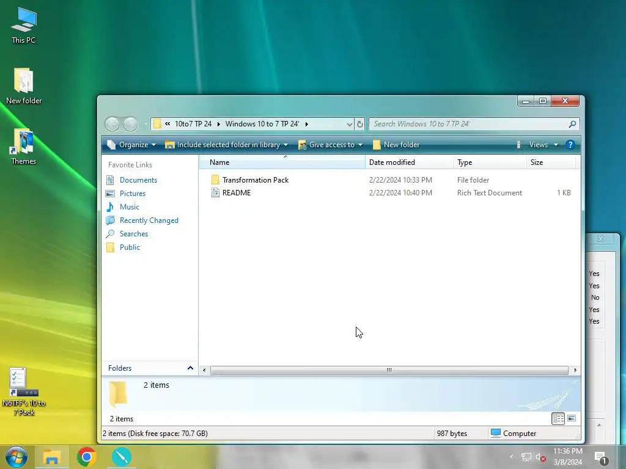
Task: Open the Music favorite link
Action: pyautogui.click(x=130, y=207)
